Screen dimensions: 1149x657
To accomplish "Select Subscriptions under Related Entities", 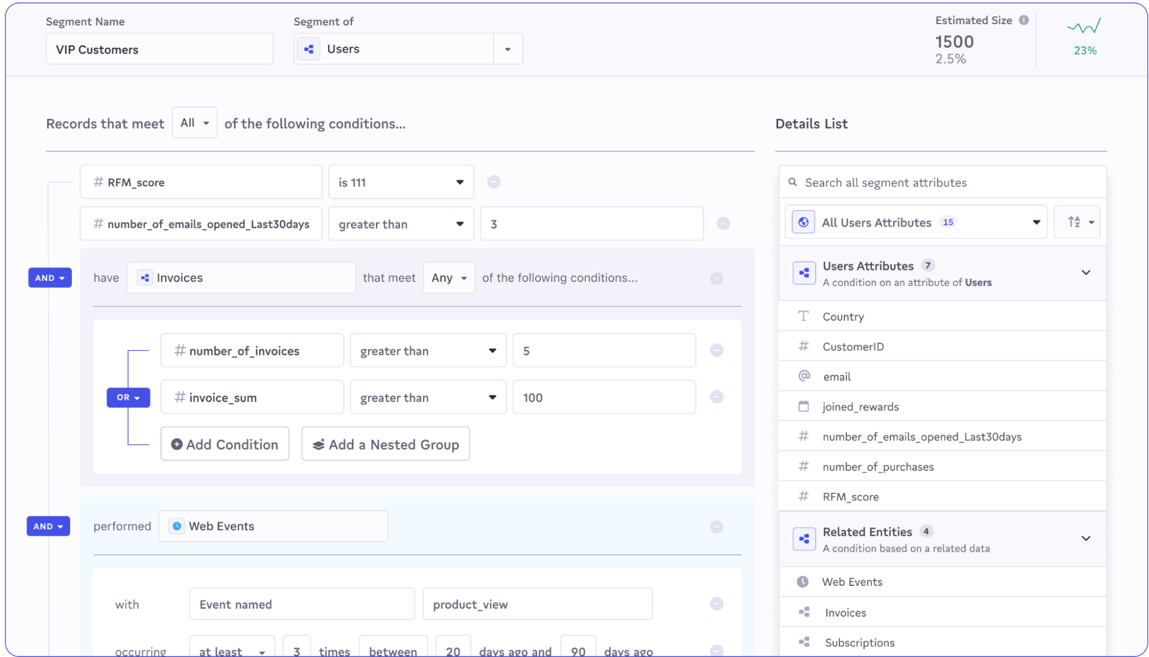I will (x=859, y=643).
